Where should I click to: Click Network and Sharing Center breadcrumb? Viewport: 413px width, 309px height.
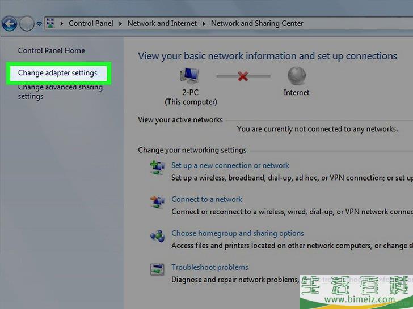pyautogui.click(x=257, y=24)
